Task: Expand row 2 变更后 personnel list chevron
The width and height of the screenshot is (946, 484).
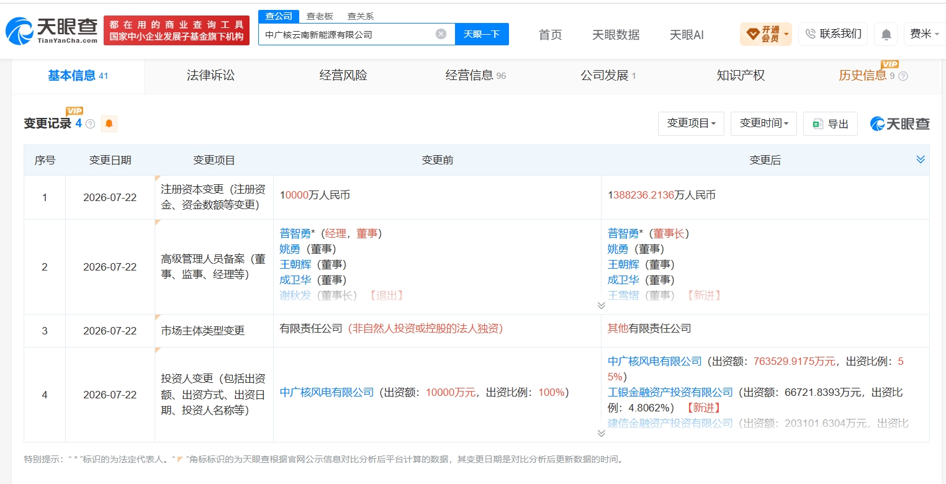Action: tap(601, 305)
